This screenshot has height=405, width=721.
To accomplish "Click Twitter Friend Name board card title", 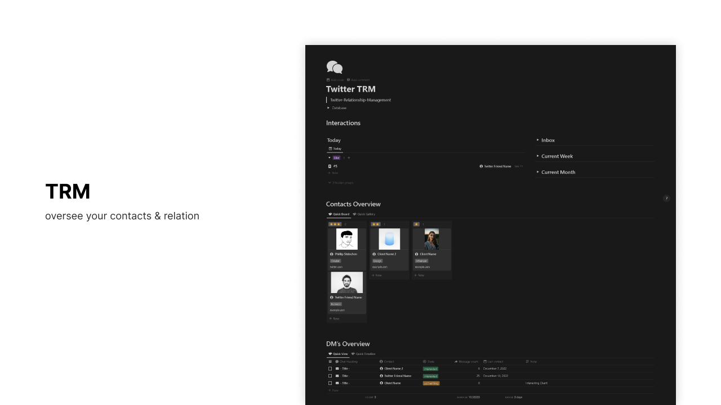I will [x=348, y=298].
